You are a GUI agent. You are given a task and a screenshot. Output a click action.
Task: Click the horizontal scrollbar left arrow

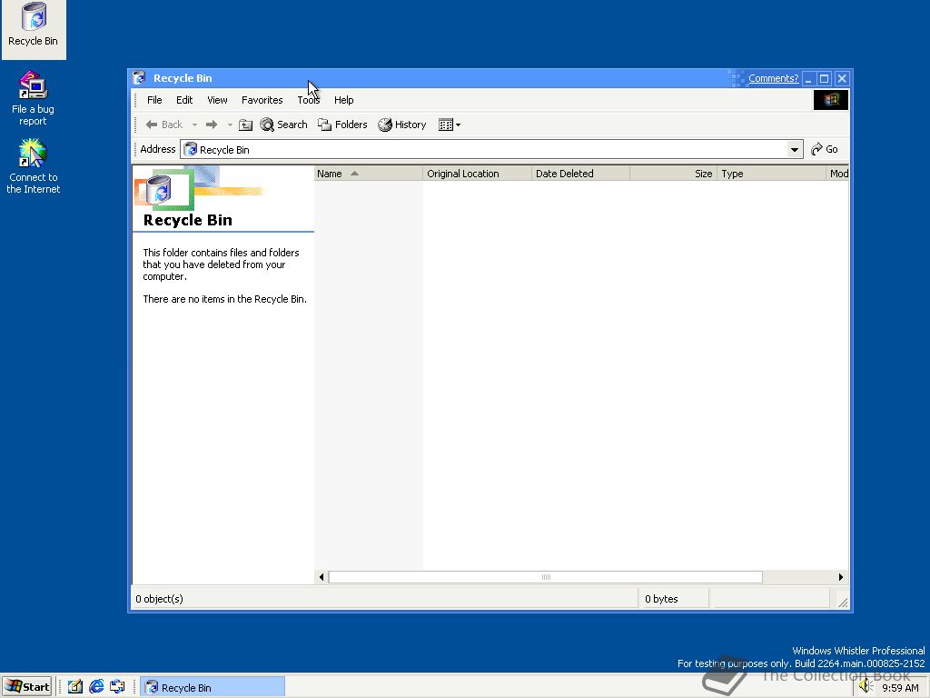coord(322,577)
